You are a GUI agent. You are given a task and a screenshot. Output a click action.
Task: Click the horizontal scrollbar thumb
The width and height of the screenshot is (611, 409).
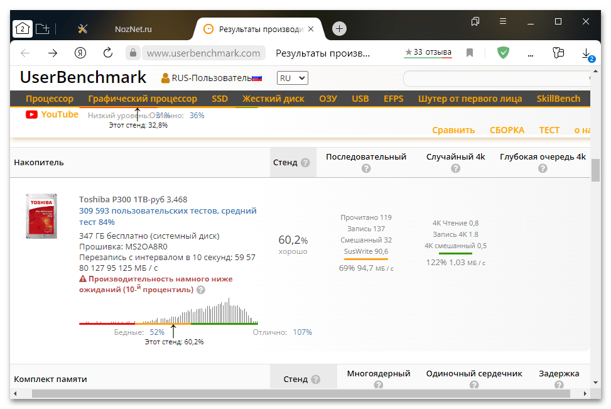[301, 394]
